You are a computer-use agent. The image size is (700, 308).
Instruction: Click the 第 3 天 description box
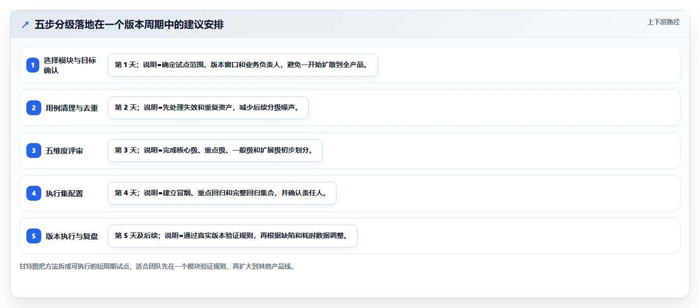pos(215,151)
